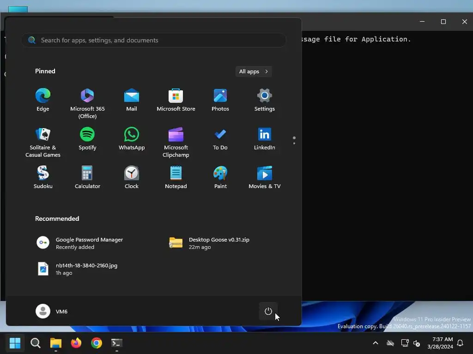Open the Mail app
Image resolution: width=473 pixels, height=354 pixels.
tap(132, 100)
